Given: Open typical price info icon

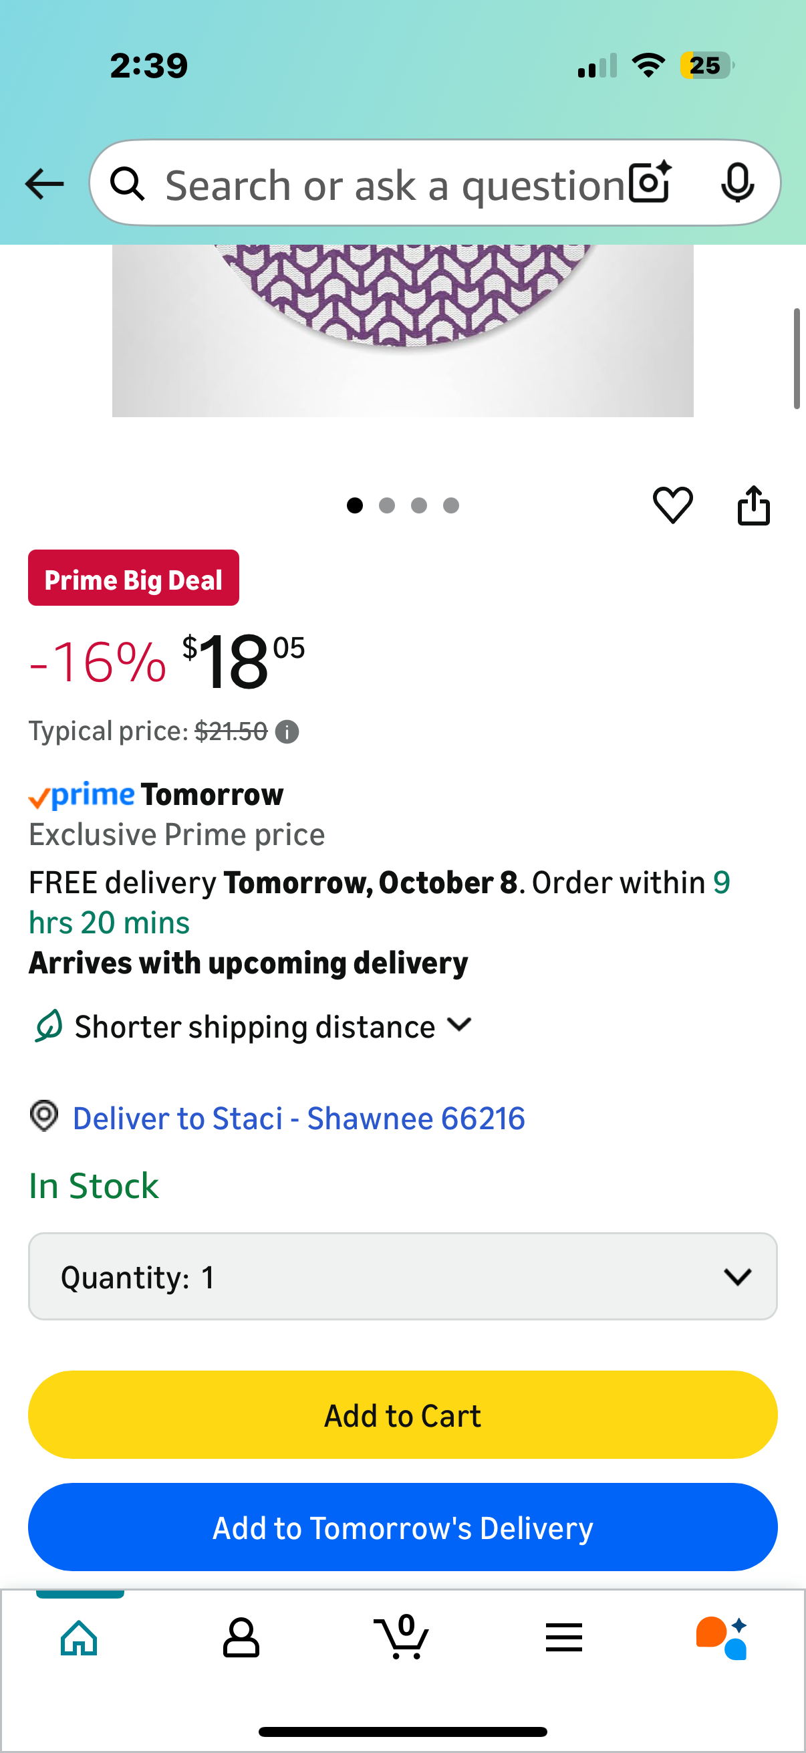Looking at the screenshot, I should 287,732.
